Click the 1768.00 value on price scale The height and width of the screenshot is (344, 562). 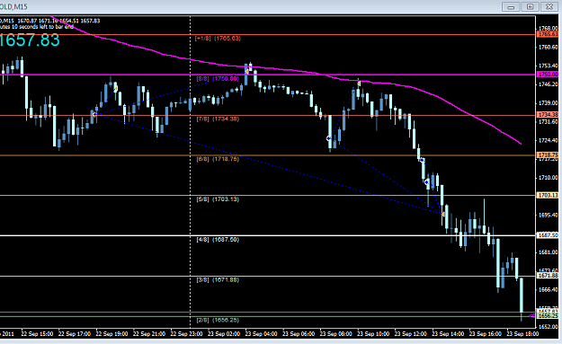point(548,28)
